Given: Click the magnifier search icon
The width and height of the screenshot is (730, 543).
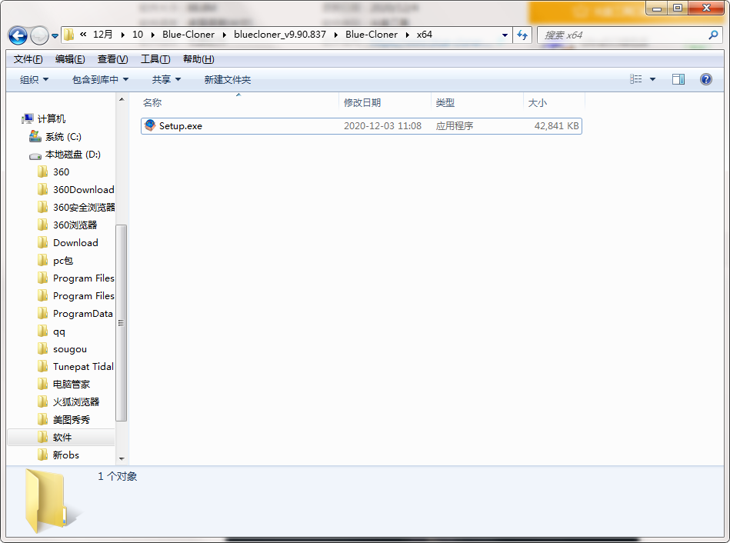Looking at the screenshot, I should click(x=713, y=35).
